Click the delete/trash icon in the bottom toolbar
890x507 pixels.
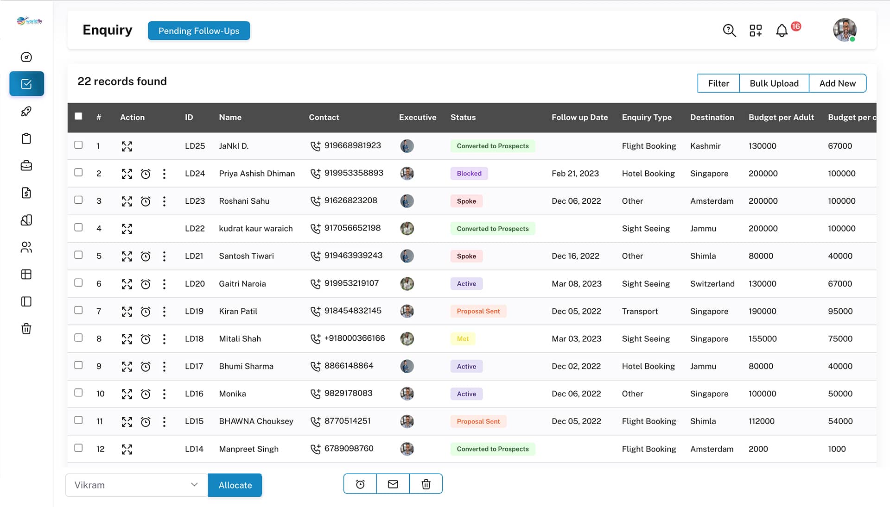tap(426, 484)
